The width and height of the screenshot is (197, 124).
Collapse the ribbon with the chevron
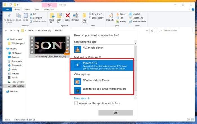[189, 9]
